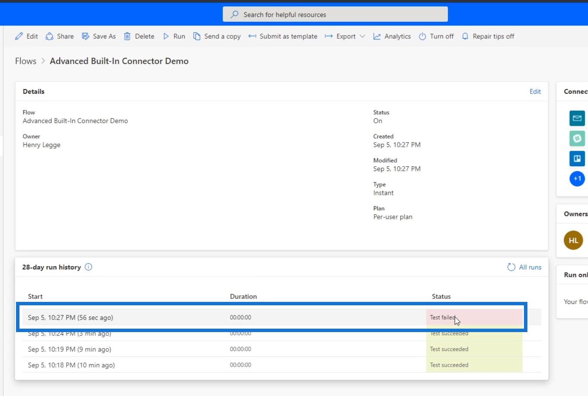Open the failed test run at 10:27 PM
The image size is (588, 396).
71,317
